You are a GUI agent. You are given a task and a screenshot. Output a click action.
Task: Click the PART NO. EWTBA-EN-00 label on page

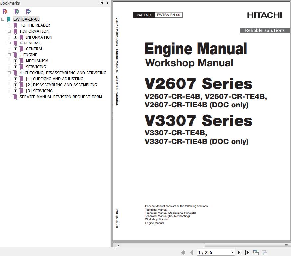[158, 15]
